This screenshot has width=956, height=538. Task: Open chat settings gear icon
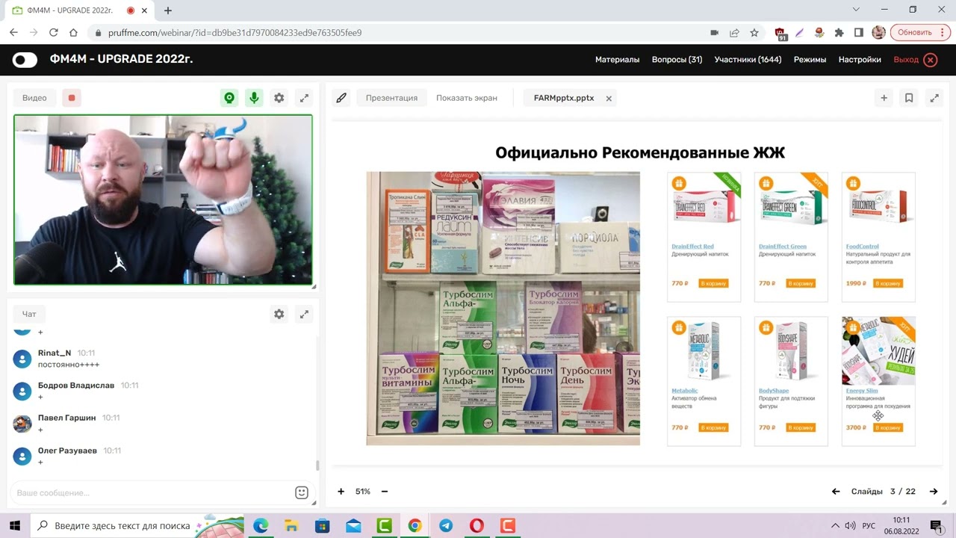pos(279,315)
